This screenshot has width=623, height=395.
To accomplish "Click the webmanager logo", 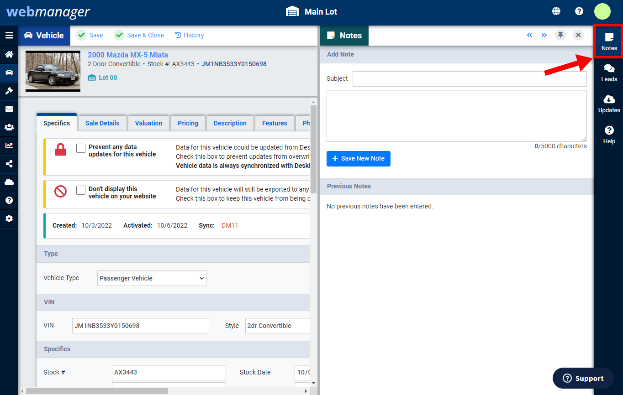I will pyautogui.click(x=48, y=12).
